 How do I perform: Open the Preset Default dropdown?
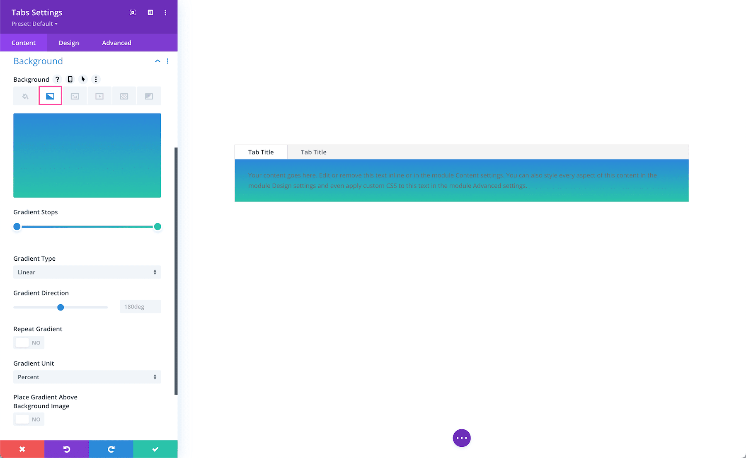(x=34, y=24)
